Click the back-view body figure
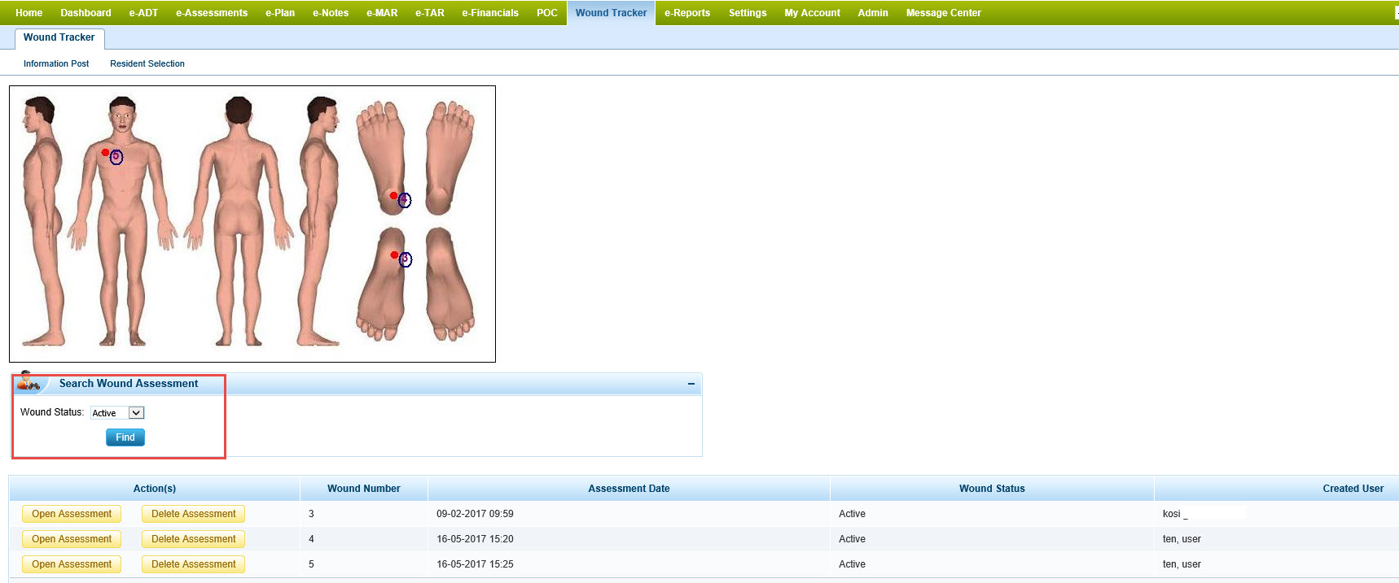1399x583 pixels. click(x=238, y=220)
